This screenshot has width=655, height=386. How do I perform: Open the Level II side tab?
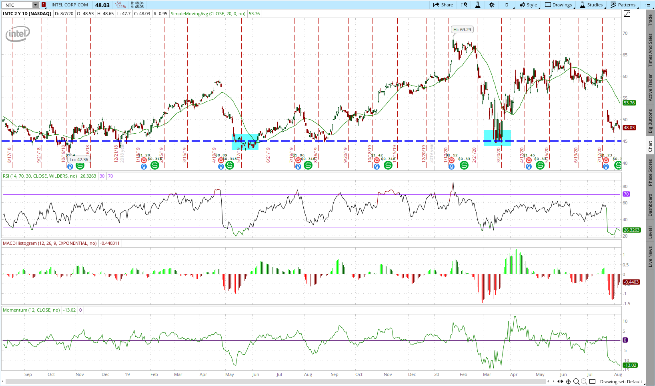tap(650, 231)
